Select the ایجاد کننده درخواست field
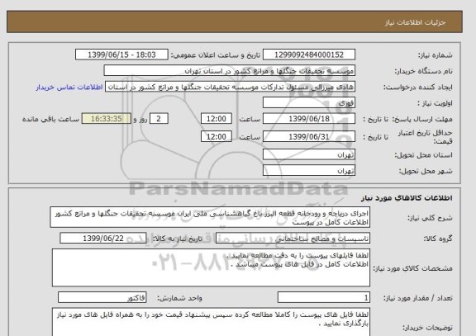 (x=230, y=87)
